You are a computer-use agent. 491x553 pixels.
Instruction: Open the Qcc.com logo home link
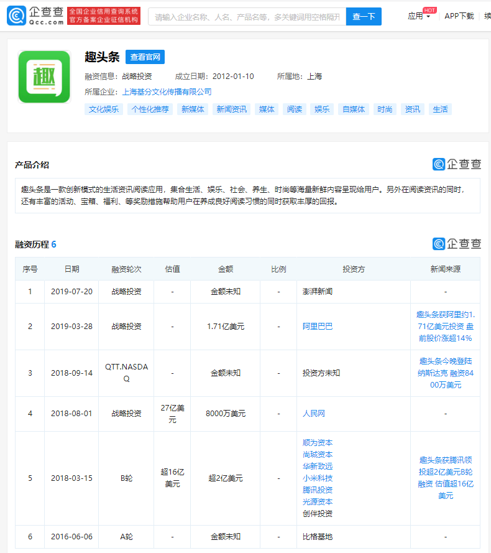point(35,16)
